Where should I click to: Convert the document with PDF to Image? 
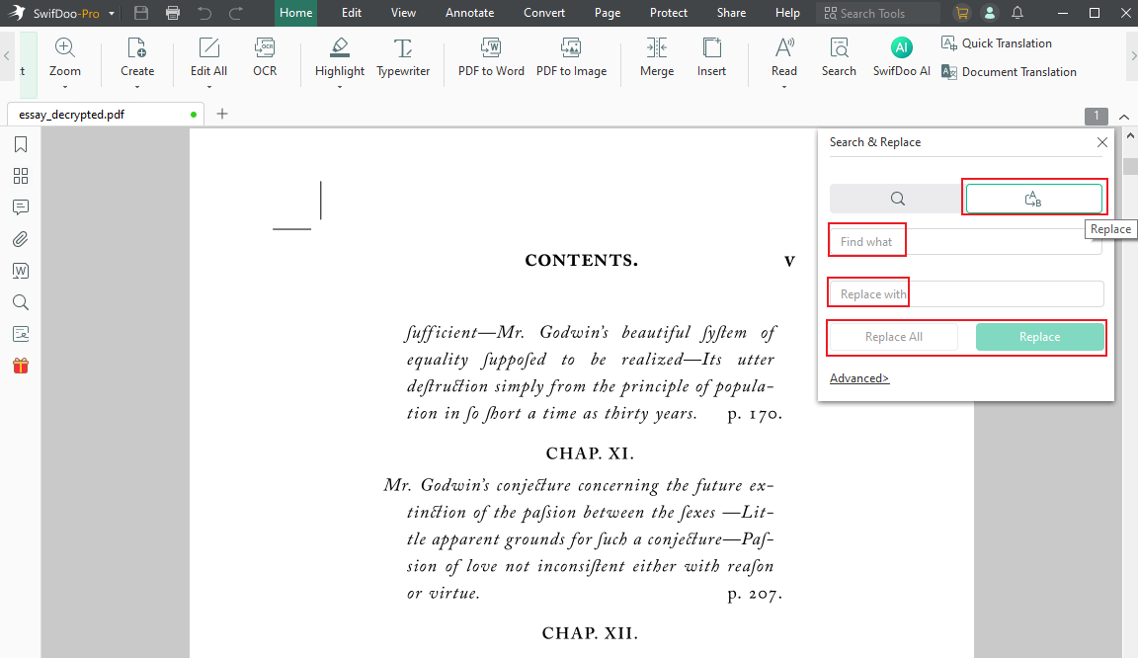coord(571,57)
